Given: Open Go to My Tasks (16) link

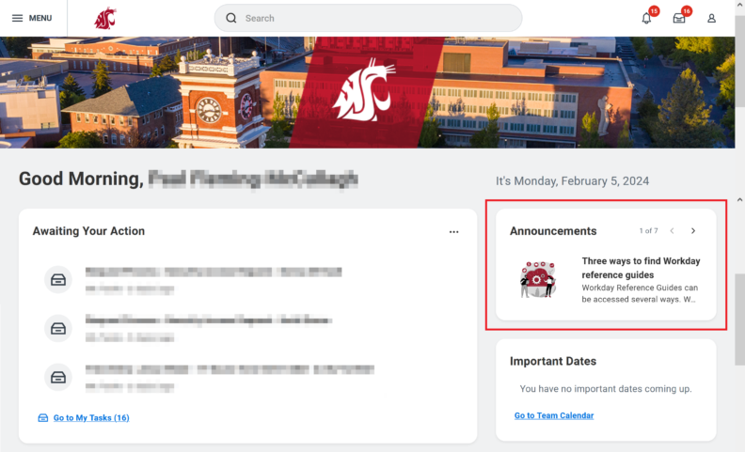Looking at the screenshot, I should (x=90, y=417).
